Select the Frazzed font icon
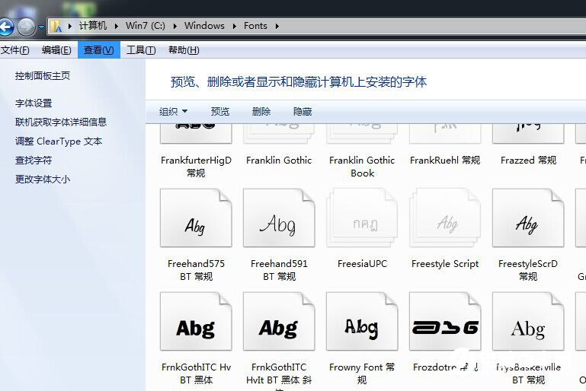This screenshot has width=586, height=391. coord(528,135)
